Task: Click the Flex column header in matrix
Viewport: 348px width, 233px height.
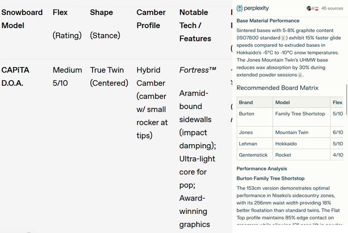Action: [x=337, y=102]
